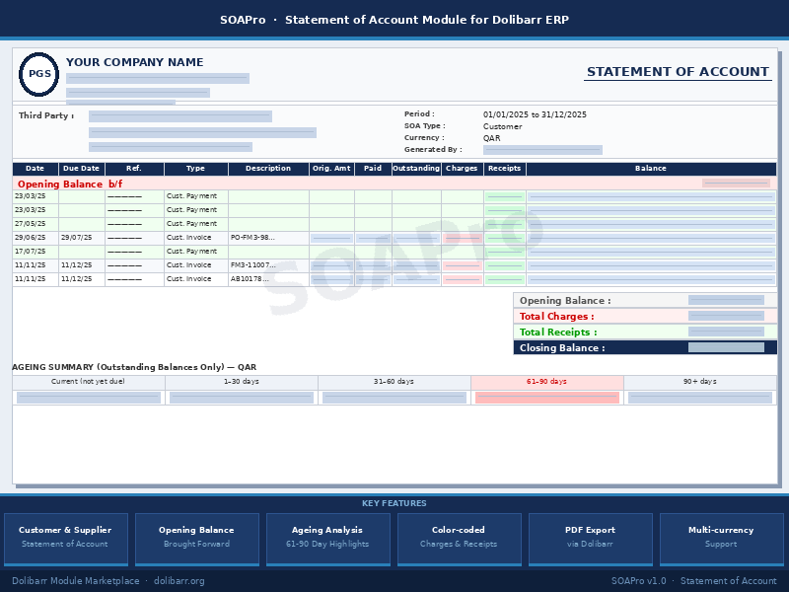The image size is (789, 592).
Task: Select the Total Charges summary row
Action: pos(645,316)
